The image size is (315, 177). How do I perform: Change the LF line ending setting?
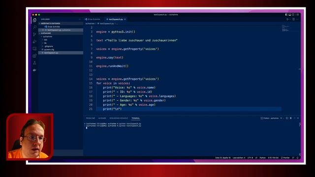(x=256, y=158)
